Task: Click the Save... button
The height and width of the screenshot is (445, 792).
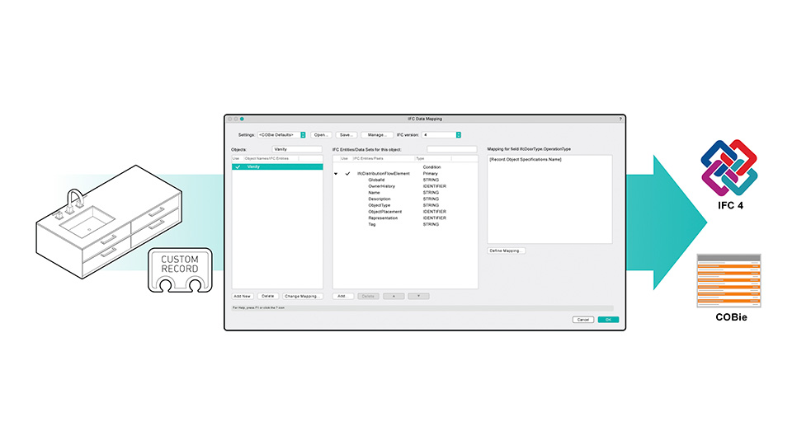Action: click(346, 135)
